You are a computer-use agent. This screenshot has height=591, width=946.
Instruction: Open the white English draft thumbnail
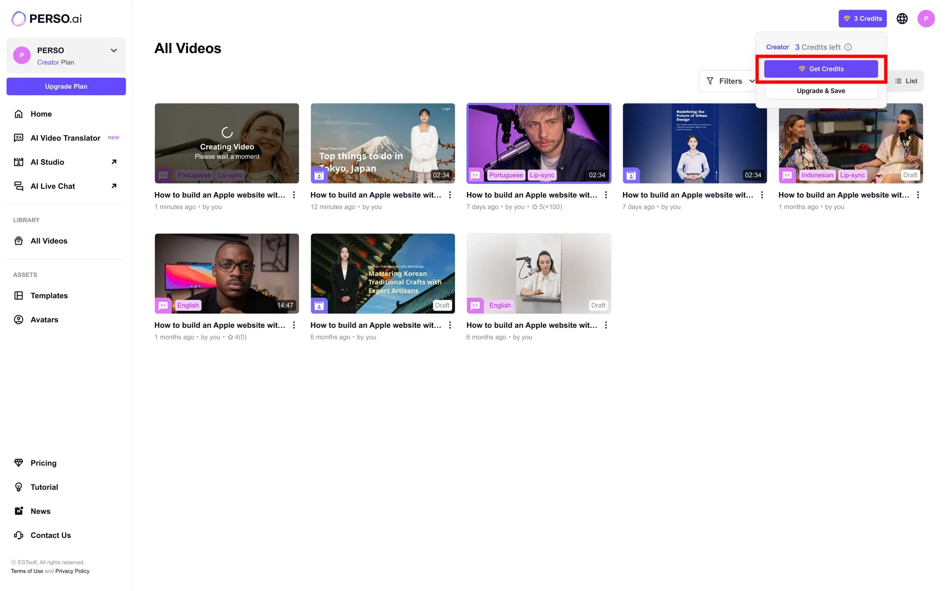pyautogui.click(x=539, y=273)
